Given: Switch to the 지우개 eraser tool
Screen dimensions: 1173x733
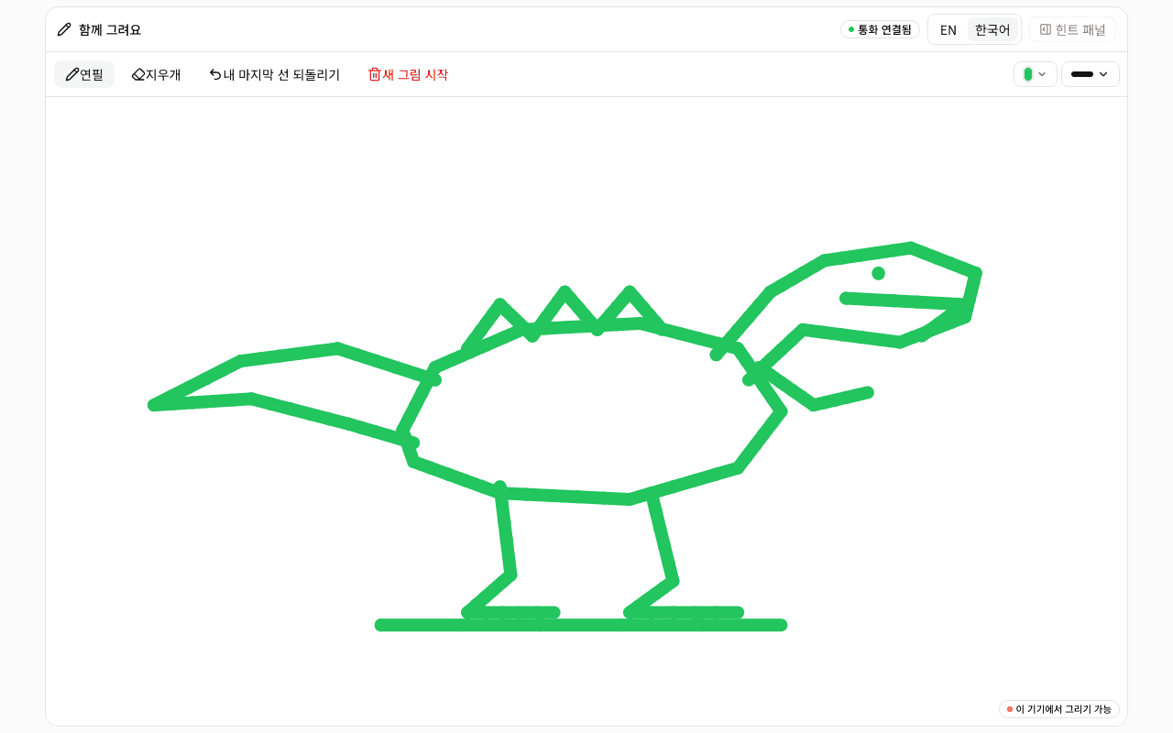Looking at the screenshot, I should (157, 74).
